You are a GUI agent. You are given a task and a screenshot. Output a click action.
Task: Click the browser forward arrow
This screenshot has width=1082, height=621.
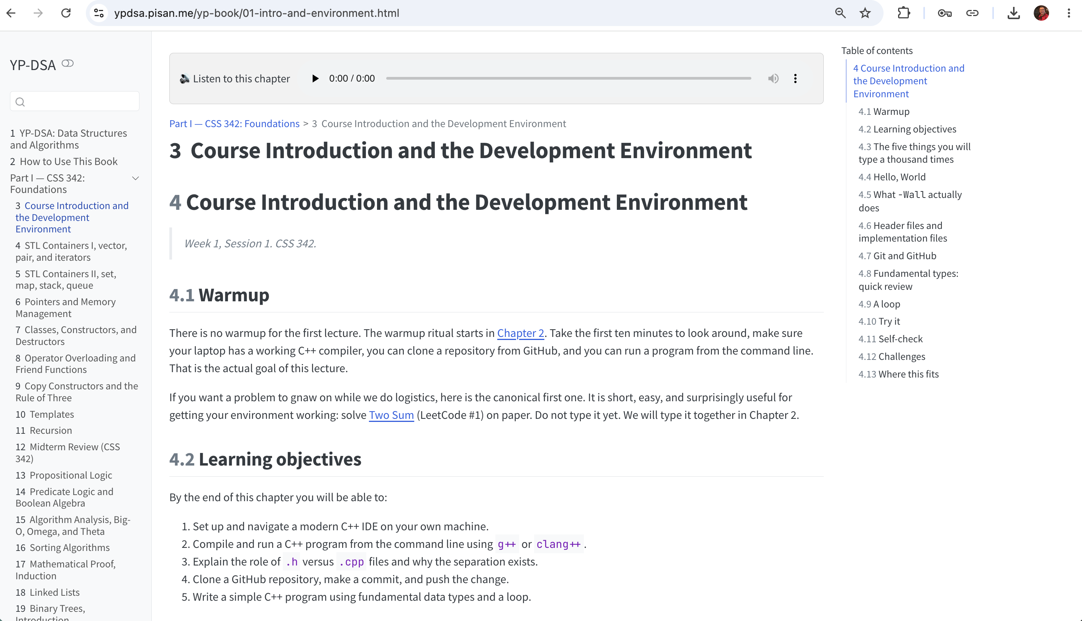click(x=38, y=13)
